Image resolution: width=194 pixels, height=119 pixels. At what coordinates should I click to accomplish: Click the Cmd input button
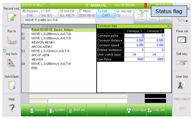click(x=136, y=110)
